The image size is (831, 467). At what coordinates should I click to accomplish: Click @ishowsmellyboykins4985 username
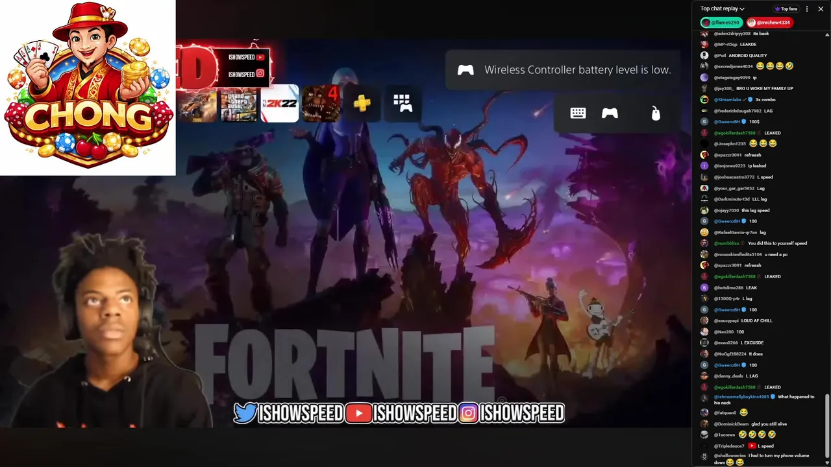[x=741, y=397]
